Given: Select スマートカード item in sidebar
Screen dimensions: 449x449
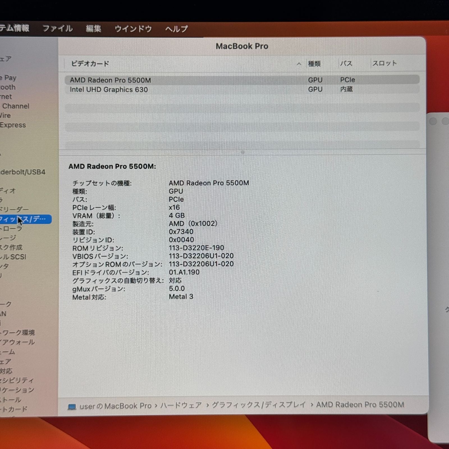Looking at the screenshot, I should tap(14, 409).
